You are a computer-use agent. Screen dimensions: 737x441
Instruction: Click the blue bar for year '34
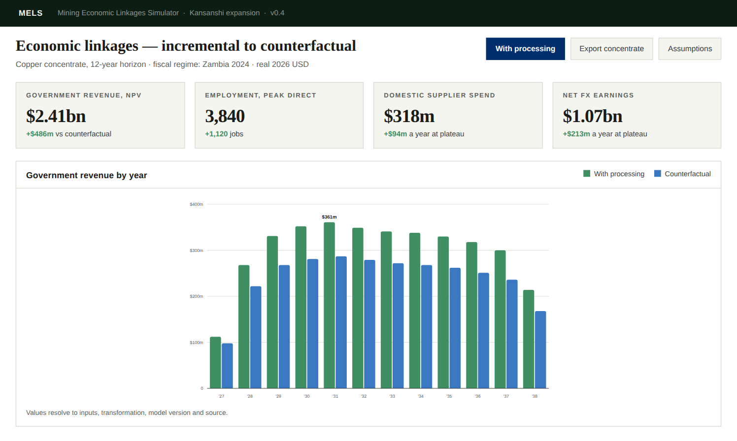[x=427, y=327]
